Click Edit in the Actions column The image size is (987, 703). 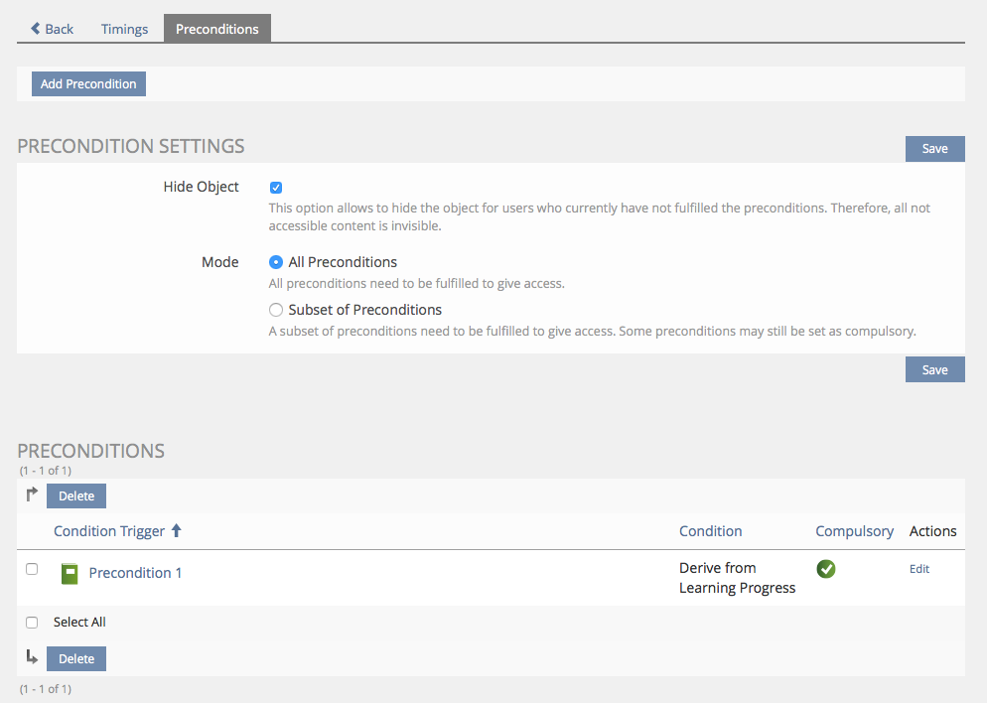pos(919,569)
